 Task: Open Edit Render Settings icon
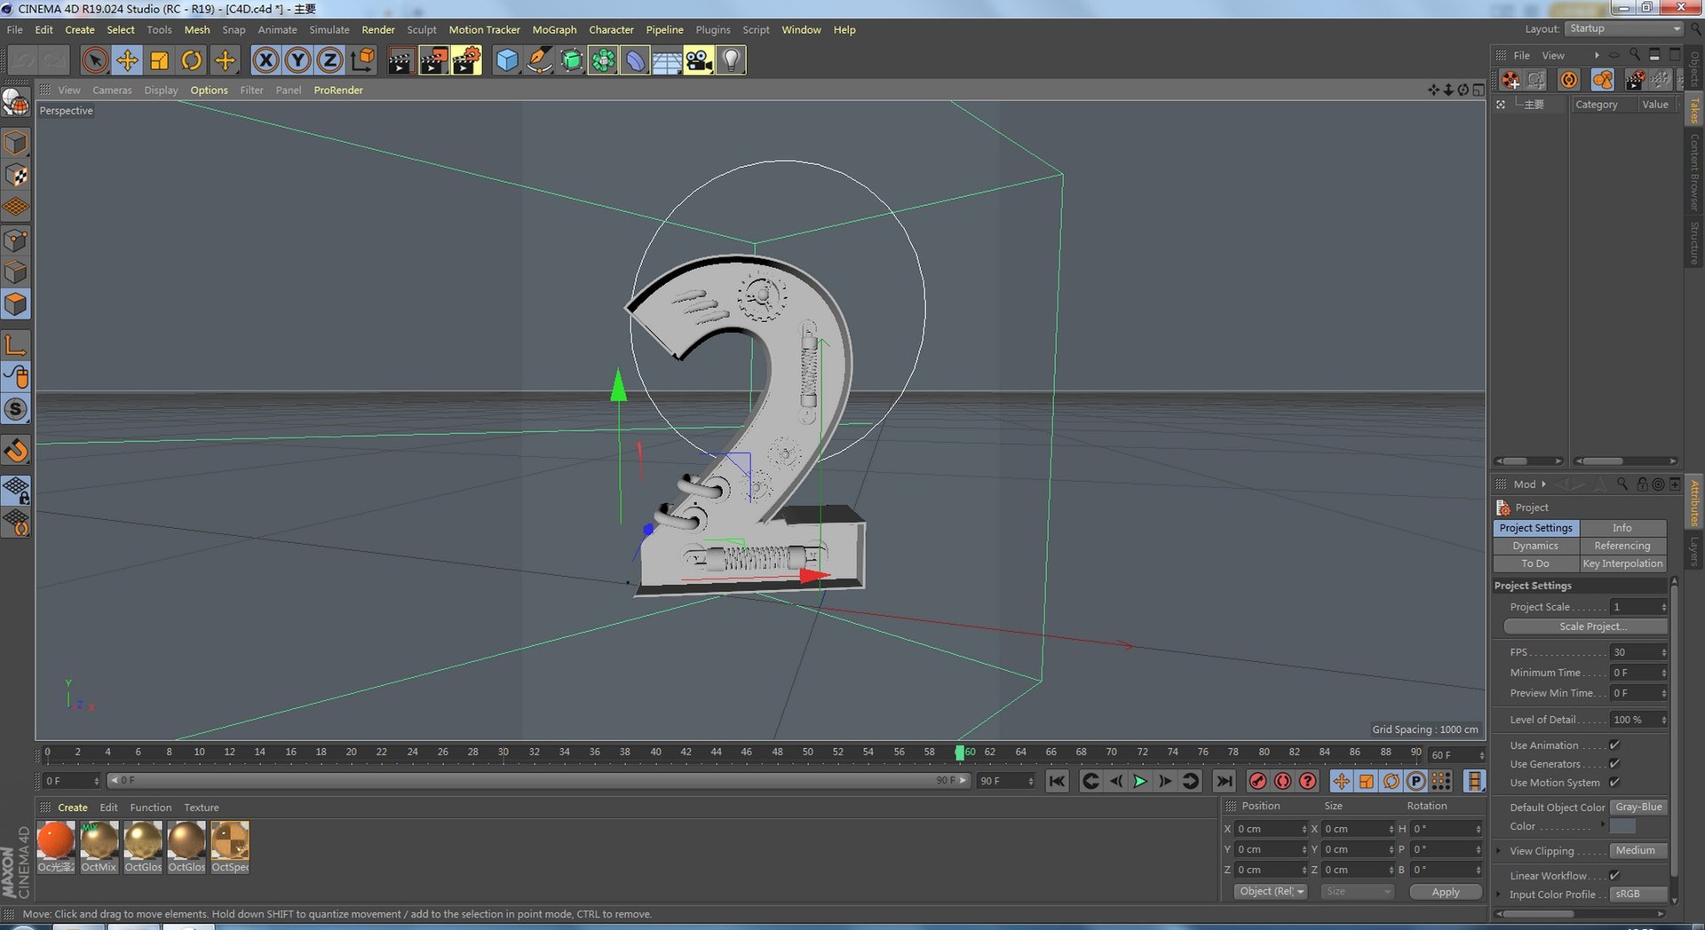[x=466, y=60]
